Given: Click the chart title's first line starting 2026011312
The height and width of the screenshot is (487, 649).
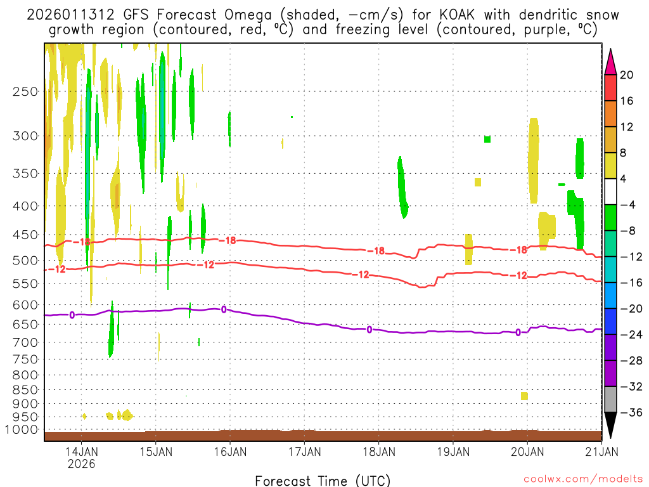Looking at the screenshot, I should pyautogui.click(x=323, y=15).
